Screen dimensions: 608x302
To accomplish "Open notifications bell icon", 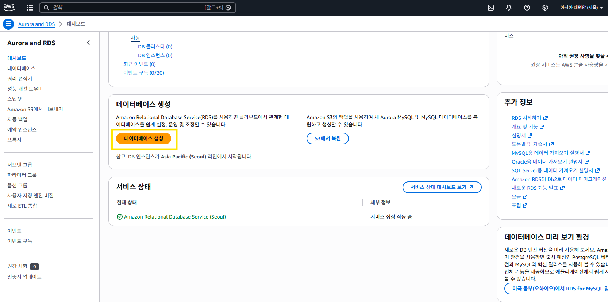I will [x=509, y=8].
